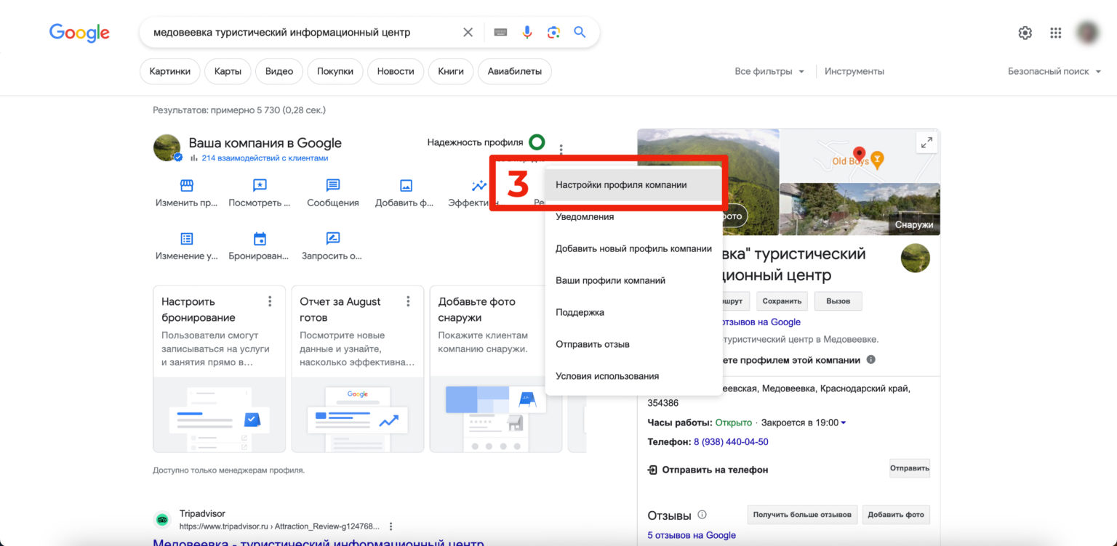Viewport: 1117px width, 546px height.
Task: Click the Запросить отзывы icon
Action: pos(333,238)
